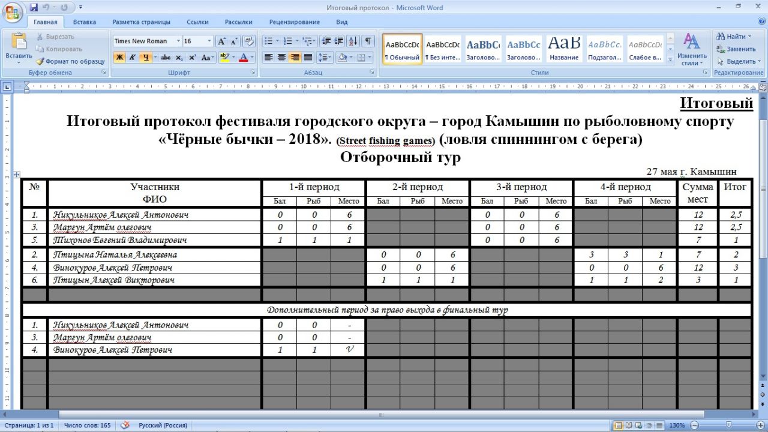Click the bulleted list icon
This screenshot has height=432, width=768.
[268, 41]
